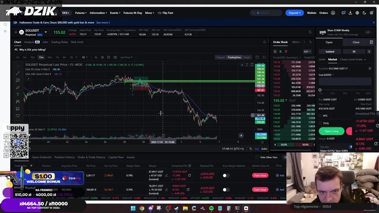
Task: Open the favorites heart tool in chart sidebar
Action: coord(18,116)
